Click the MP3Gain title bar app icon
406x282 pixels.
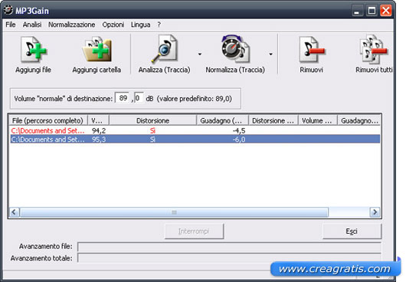point(8,10)
